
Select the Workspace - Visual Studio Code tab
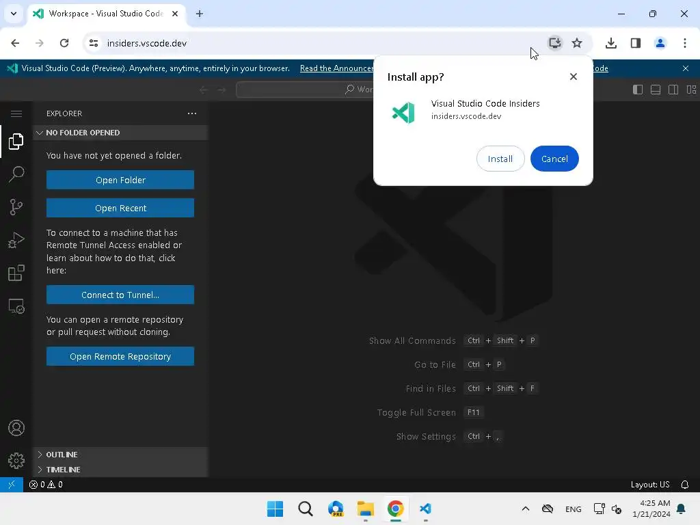[x=105, y=14]
